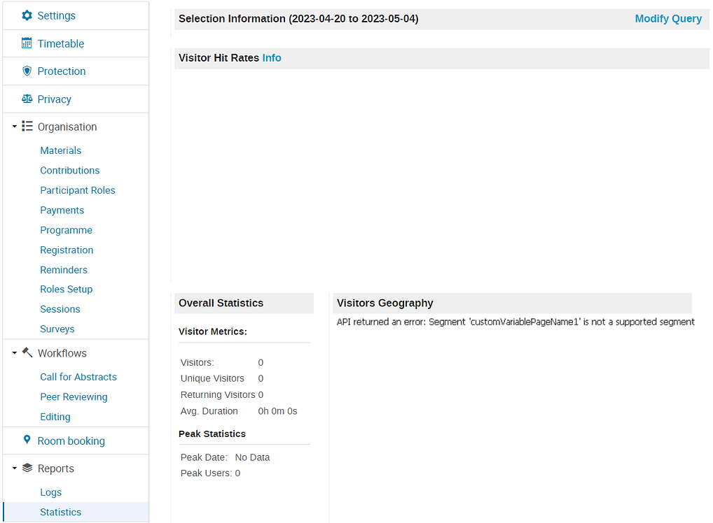Click the Room booking pin icon

point(27,440)
